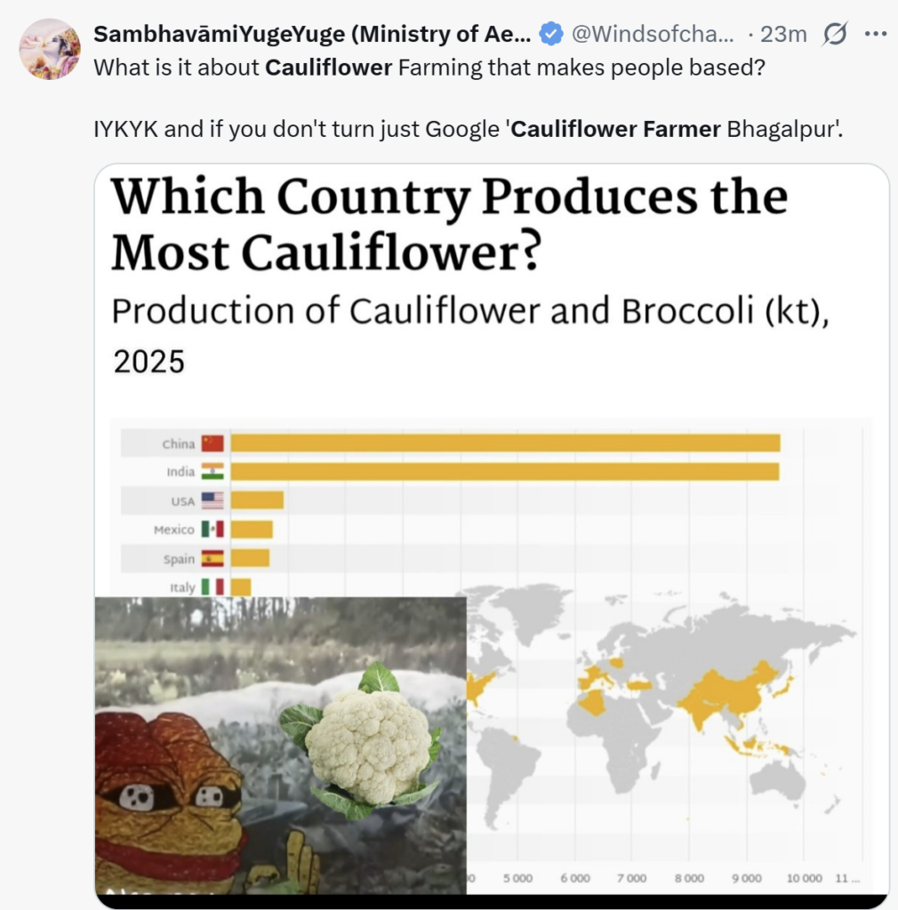Viewport: 898px width, 910px height.
Task: Open the tweet author's profile avatar
Action: coord(50,49)
